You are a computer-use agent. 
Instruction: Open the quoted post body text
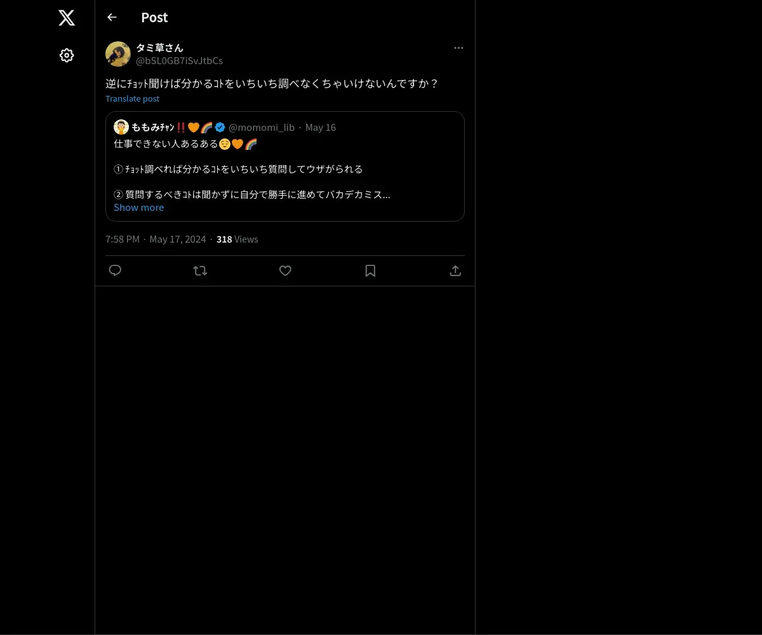(x=252, y=169)
